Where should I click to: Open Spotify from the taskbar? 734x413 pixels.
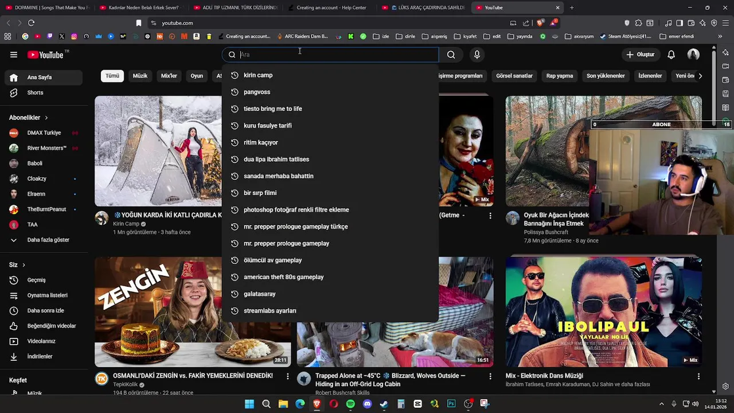click(350, 404)
